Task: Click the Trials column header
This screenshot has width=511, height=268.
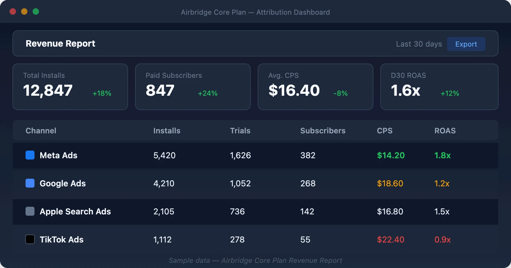Action: pos(240,130)
